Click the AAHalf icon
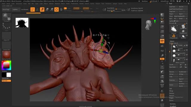Image resolution: width=191 pixels, height=107 pixels. [162, 36]
